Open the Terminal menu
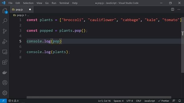This screenshot has height=103, width=184. (64, 3)
